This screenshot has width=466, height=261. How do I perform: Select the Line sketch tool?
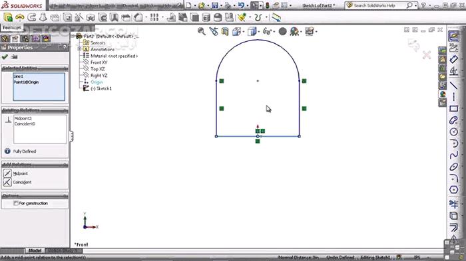(x=453, y=86)
